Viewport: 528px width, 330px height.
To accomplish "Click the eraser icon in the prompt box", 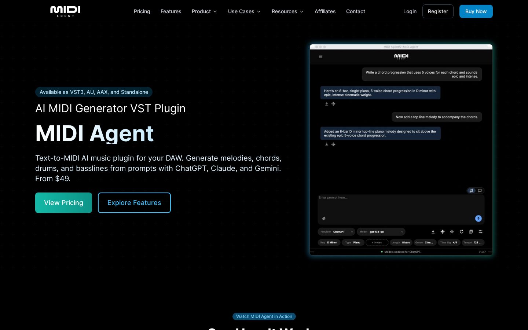I will [324, 219].
